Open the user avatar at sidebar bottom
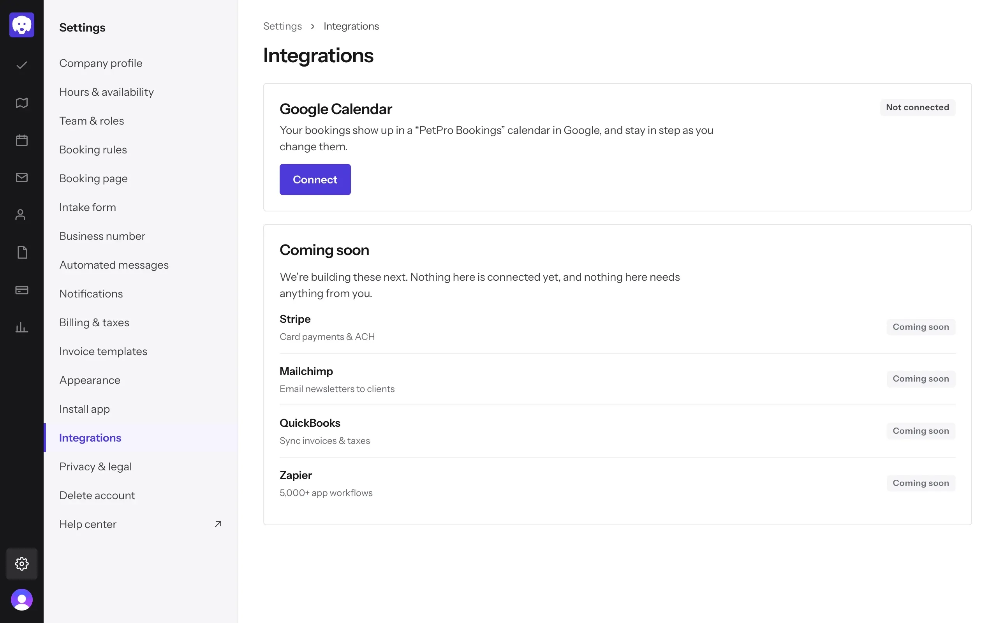997x623 pixels. point(22,600)
